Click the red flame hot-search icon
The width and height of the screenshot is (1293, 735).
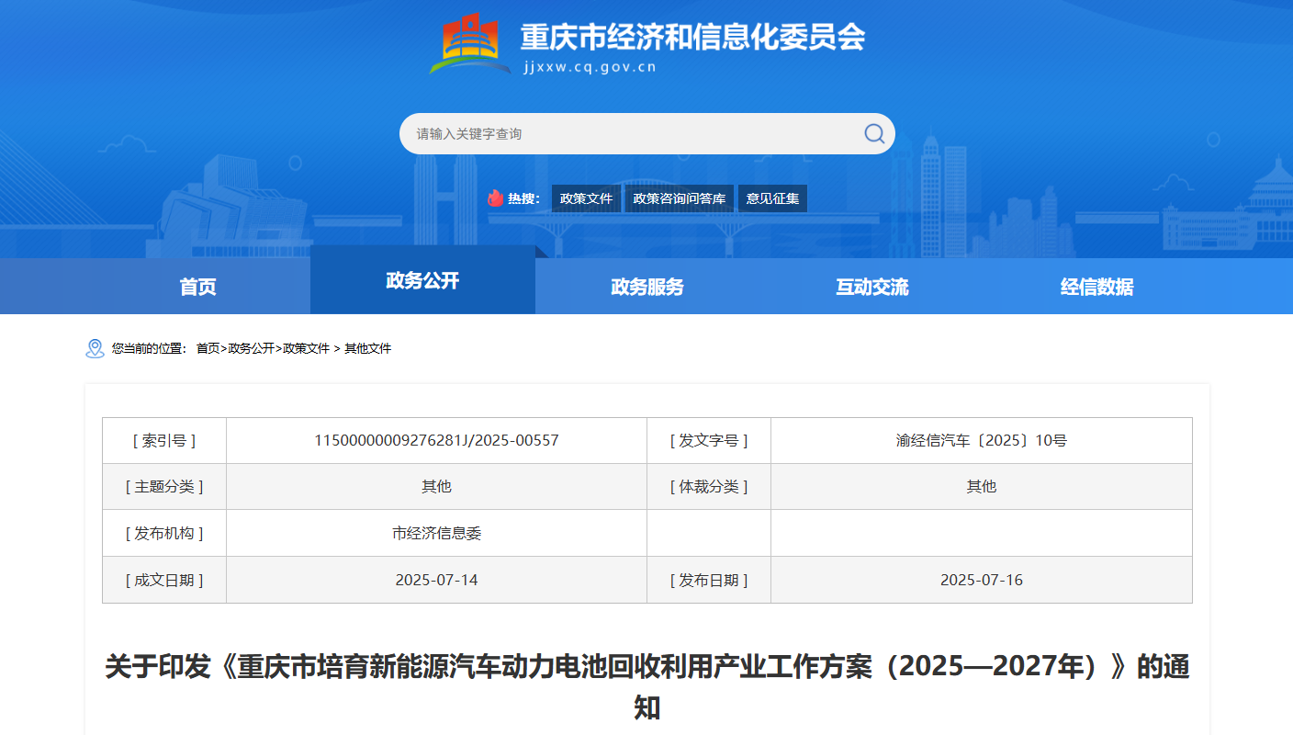[495, 198]
